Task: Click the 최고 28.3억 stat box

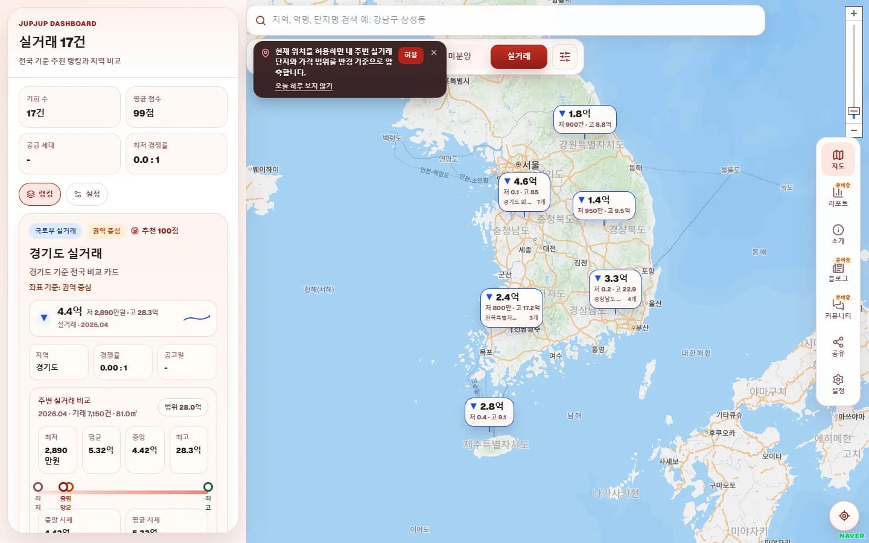Action: [x=189, y=449]
